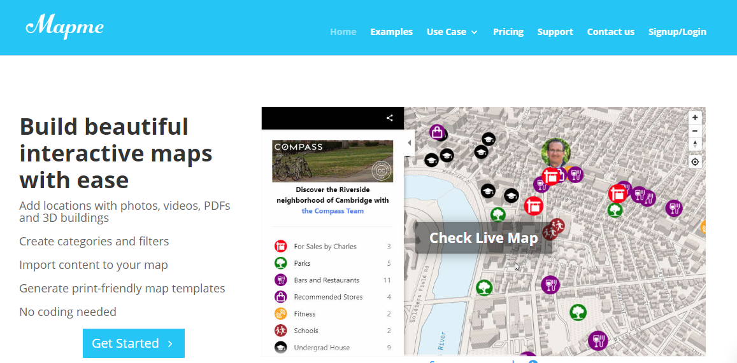Click the agent profile photo marker
Viewport: 737px width, 363px height.
(555, 153)
